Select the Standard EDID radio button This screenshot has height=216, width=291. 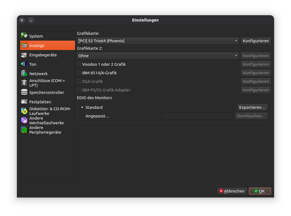coord(82,107)
